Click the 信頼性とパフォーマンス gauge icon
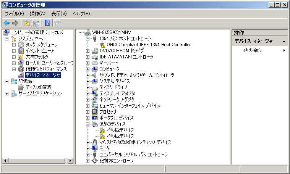This screenshot has width=290, height=174. pyautogui.click(x=21, y=69)
